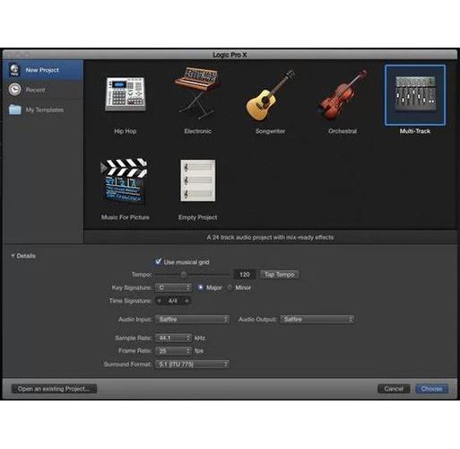Click Open an existing Project button
Viewport: 460px width, 449px height.
point(54,389)
